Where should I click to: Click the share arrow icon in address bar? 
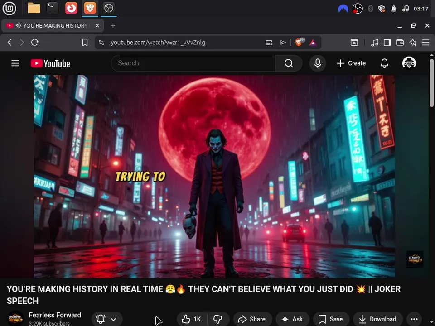[x=283, y=43]
